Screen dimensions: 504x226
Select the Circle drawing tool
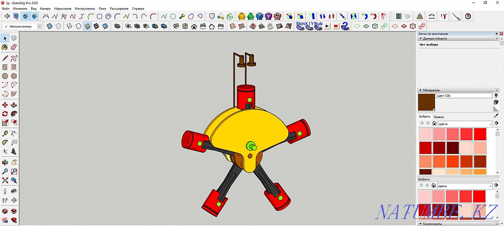(5, 76)
